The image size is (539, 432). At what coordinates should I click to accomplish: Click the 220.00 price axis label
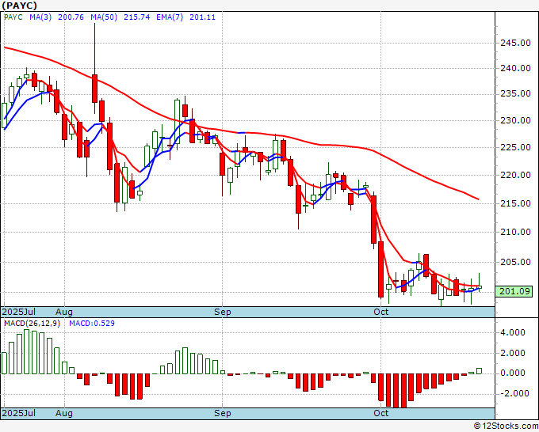[515, 175]
